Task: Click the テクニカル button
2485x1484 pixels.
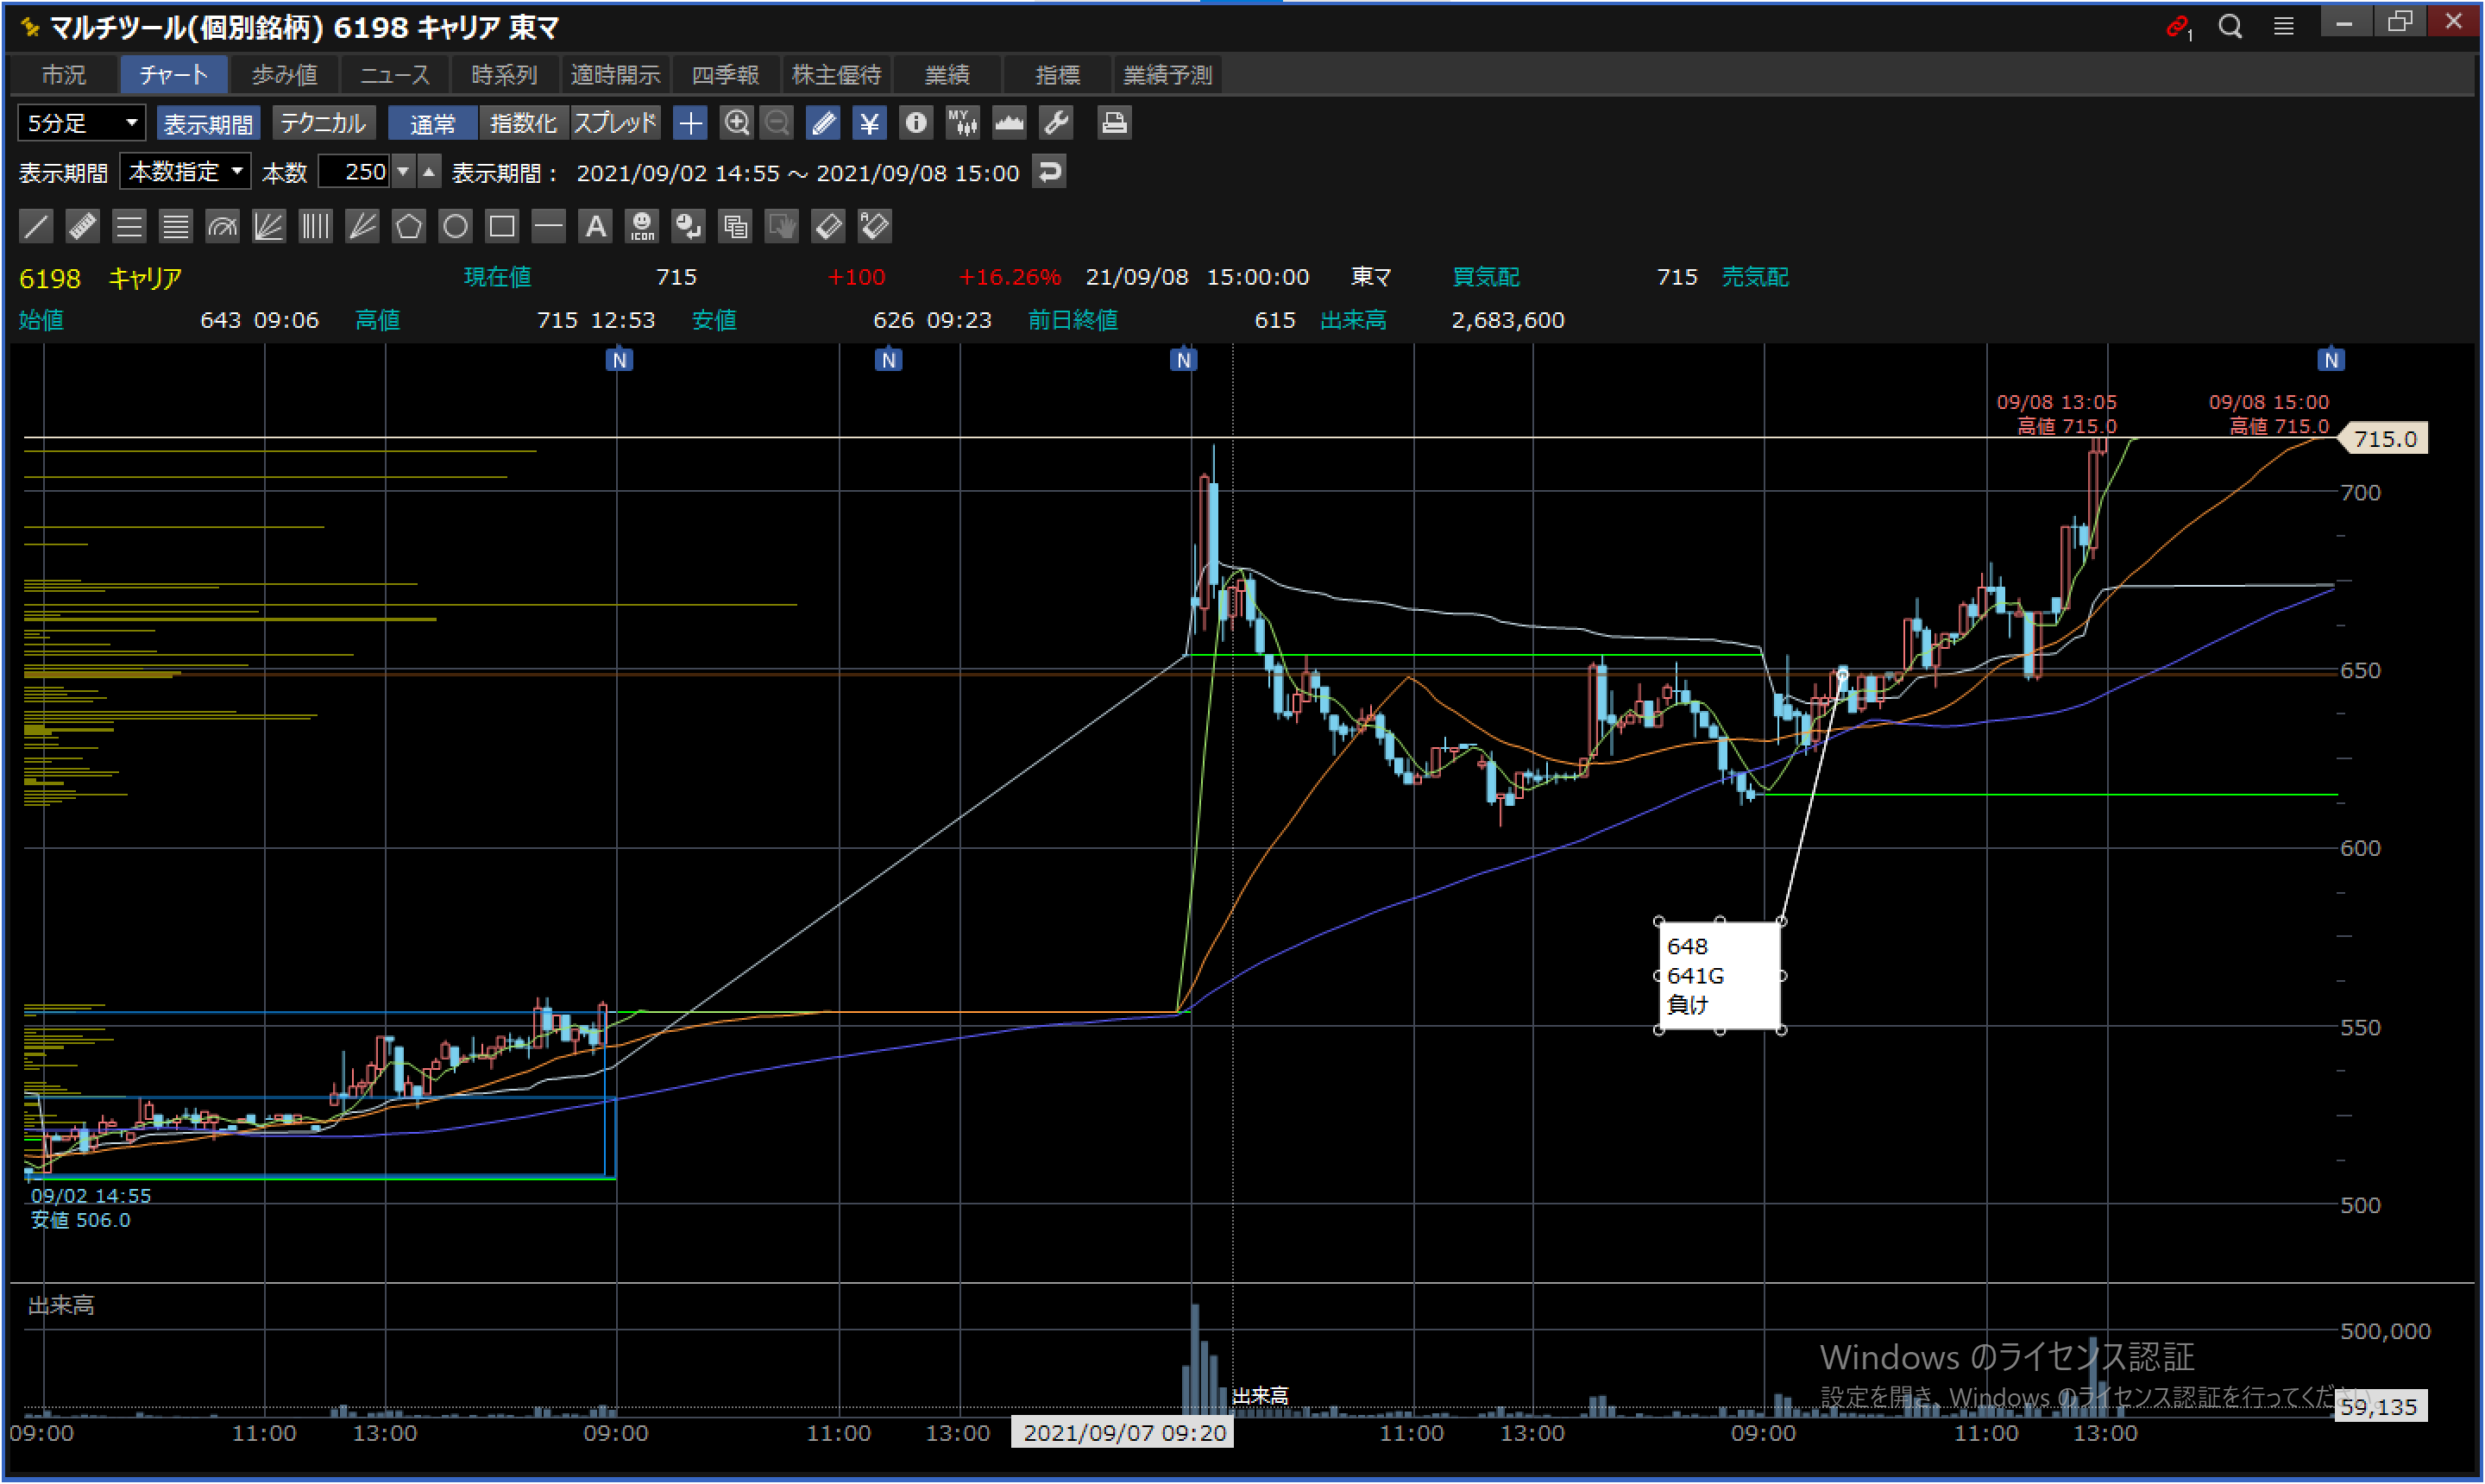Action: [x=322, y=123]
